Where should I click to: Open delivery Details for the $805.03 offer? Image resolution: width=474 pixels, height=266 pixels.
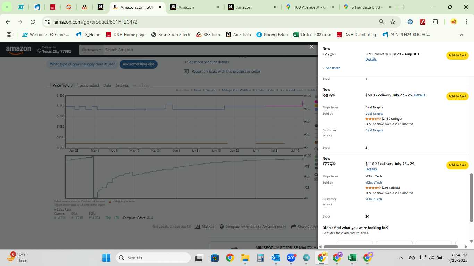coord(419,95)
